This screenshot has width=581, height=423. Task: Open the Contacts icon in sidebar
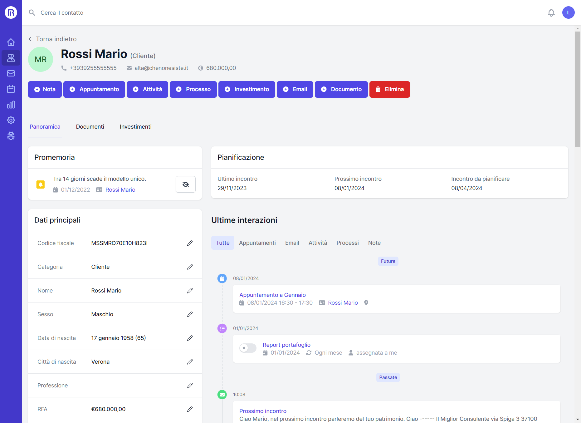pyautogui.click(x=11, y=58)
